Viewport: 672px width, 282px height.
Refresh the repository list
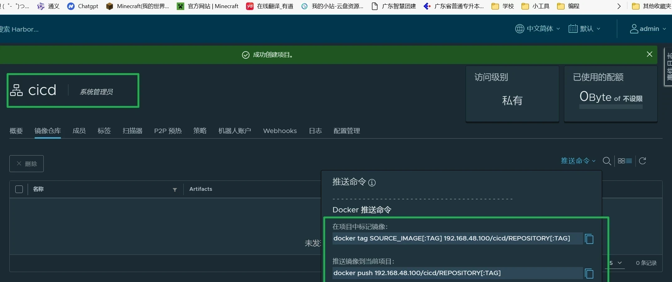point(642,161)
